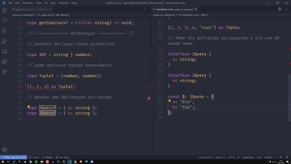Expand the types-vs-interfaces breadcrumb in left editor

(23, 15)
